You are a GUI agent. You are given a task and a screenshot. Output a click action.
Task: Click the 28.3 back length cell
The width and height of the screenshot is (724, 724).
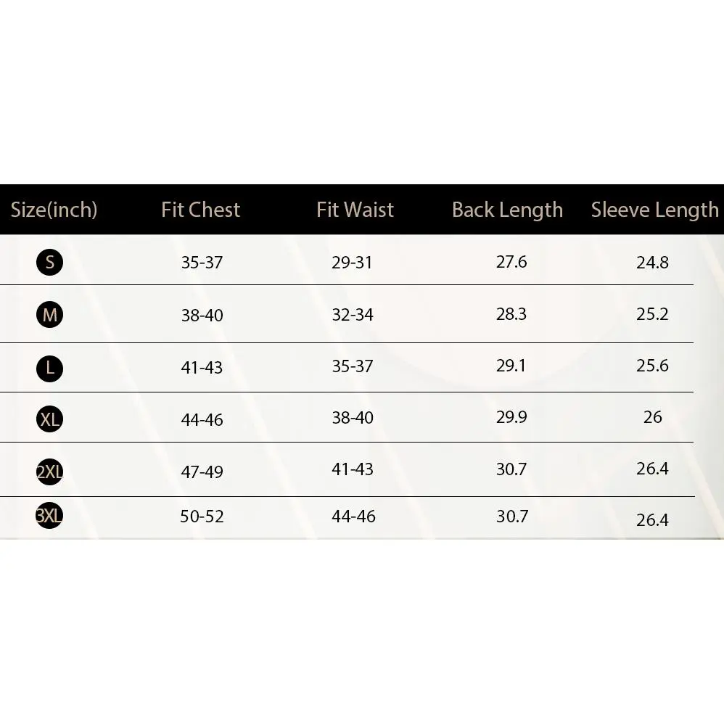pos(511,314)
